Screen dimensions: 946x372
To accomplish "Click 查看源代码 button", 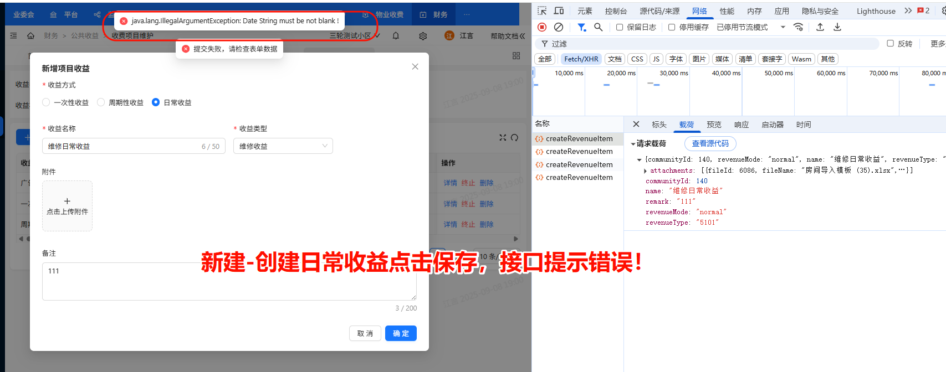I will point(710,143).
